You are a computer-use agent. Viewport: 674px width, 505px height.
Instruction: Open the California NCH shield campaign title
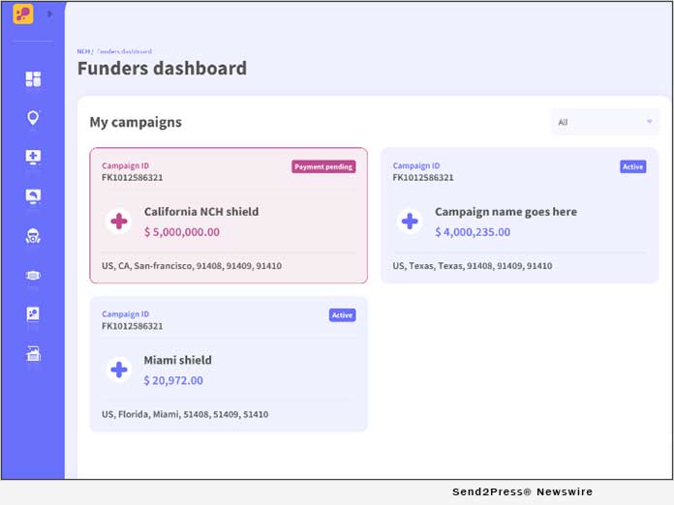[201, 212]
